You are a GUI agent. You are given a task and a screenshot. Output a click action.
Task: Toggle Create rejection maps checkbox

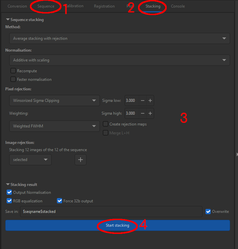point(106,124)
